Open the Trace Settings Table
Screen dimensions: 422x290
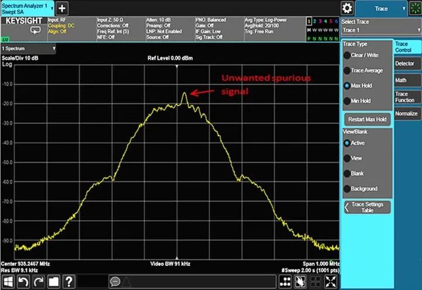click(367, 207)
